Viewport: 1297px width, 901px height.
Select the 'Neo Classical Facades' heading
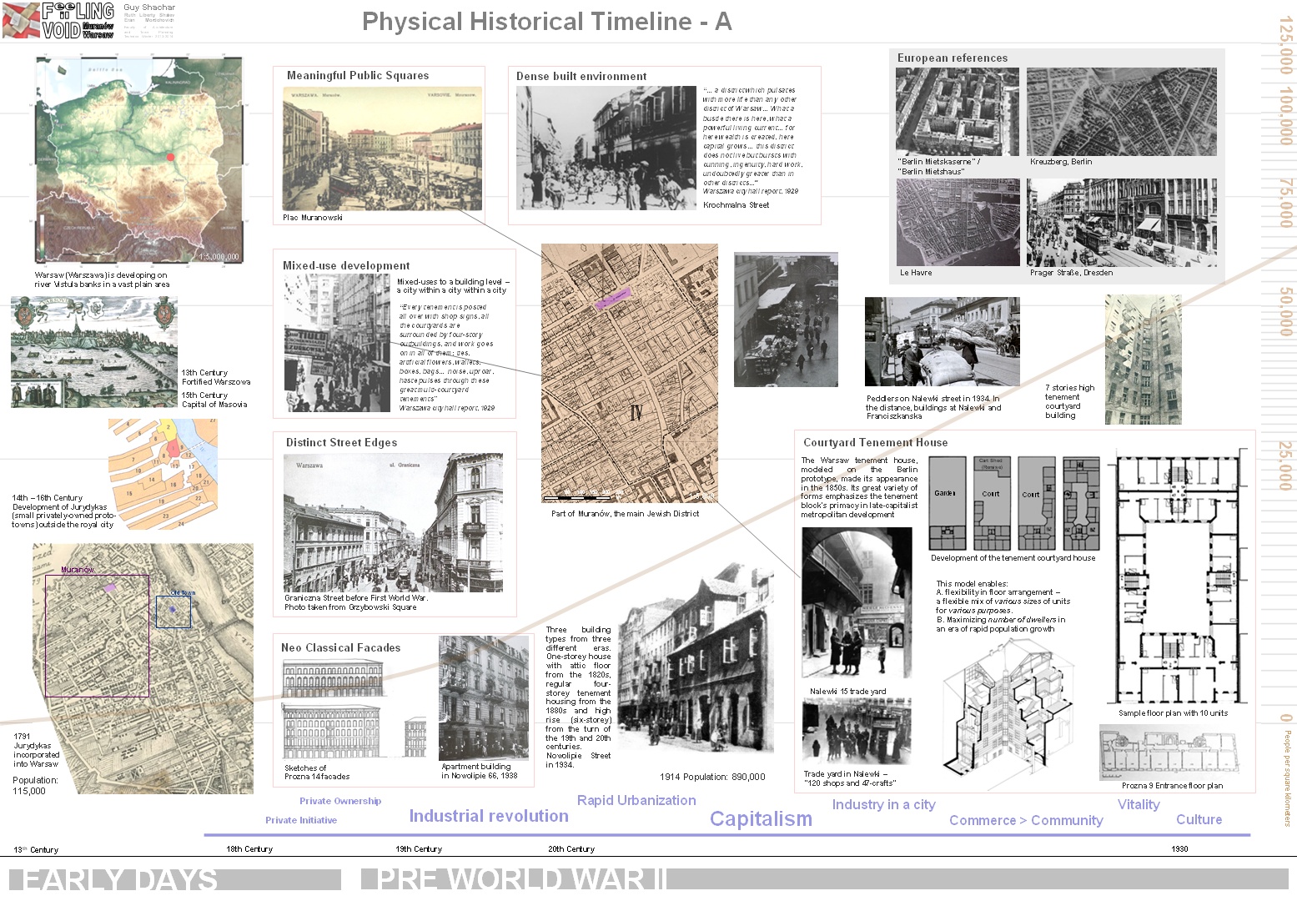point(340,647)
